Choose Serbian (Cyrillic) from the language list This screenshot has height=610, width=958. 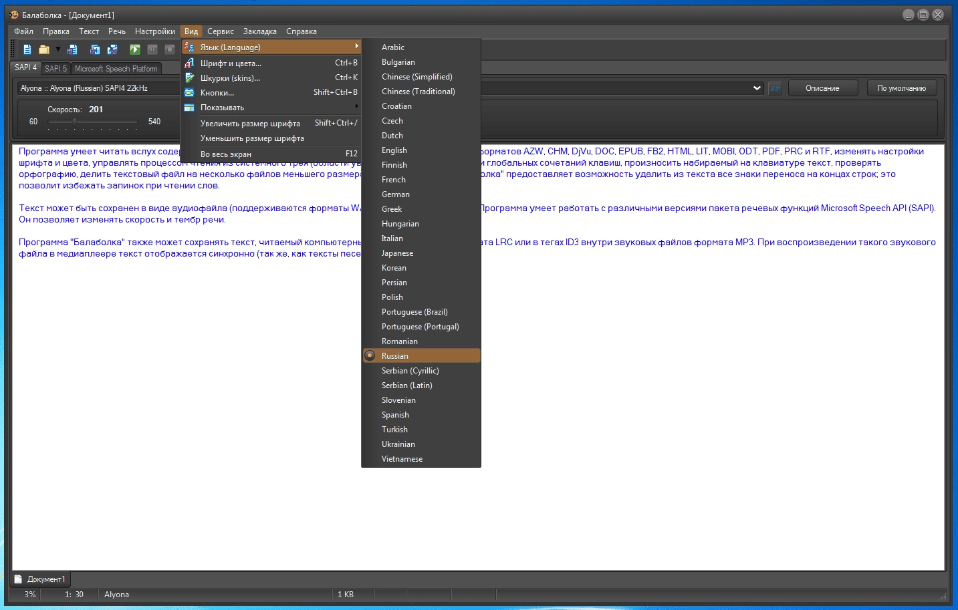click(x=410, y=371)
